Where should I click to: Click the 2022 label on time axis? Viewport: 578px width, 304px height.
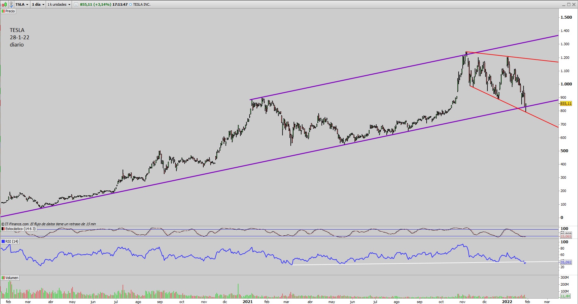pos(507,301)
